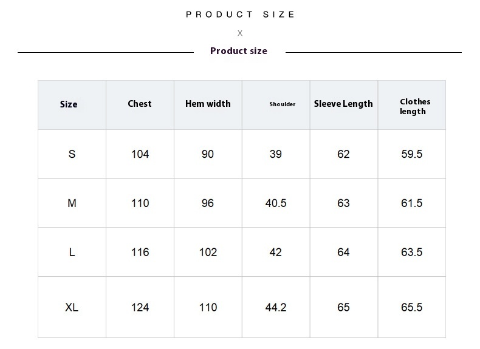Select the Hem width column header
The height and width of the screenshot is (349, 480).
208,104
